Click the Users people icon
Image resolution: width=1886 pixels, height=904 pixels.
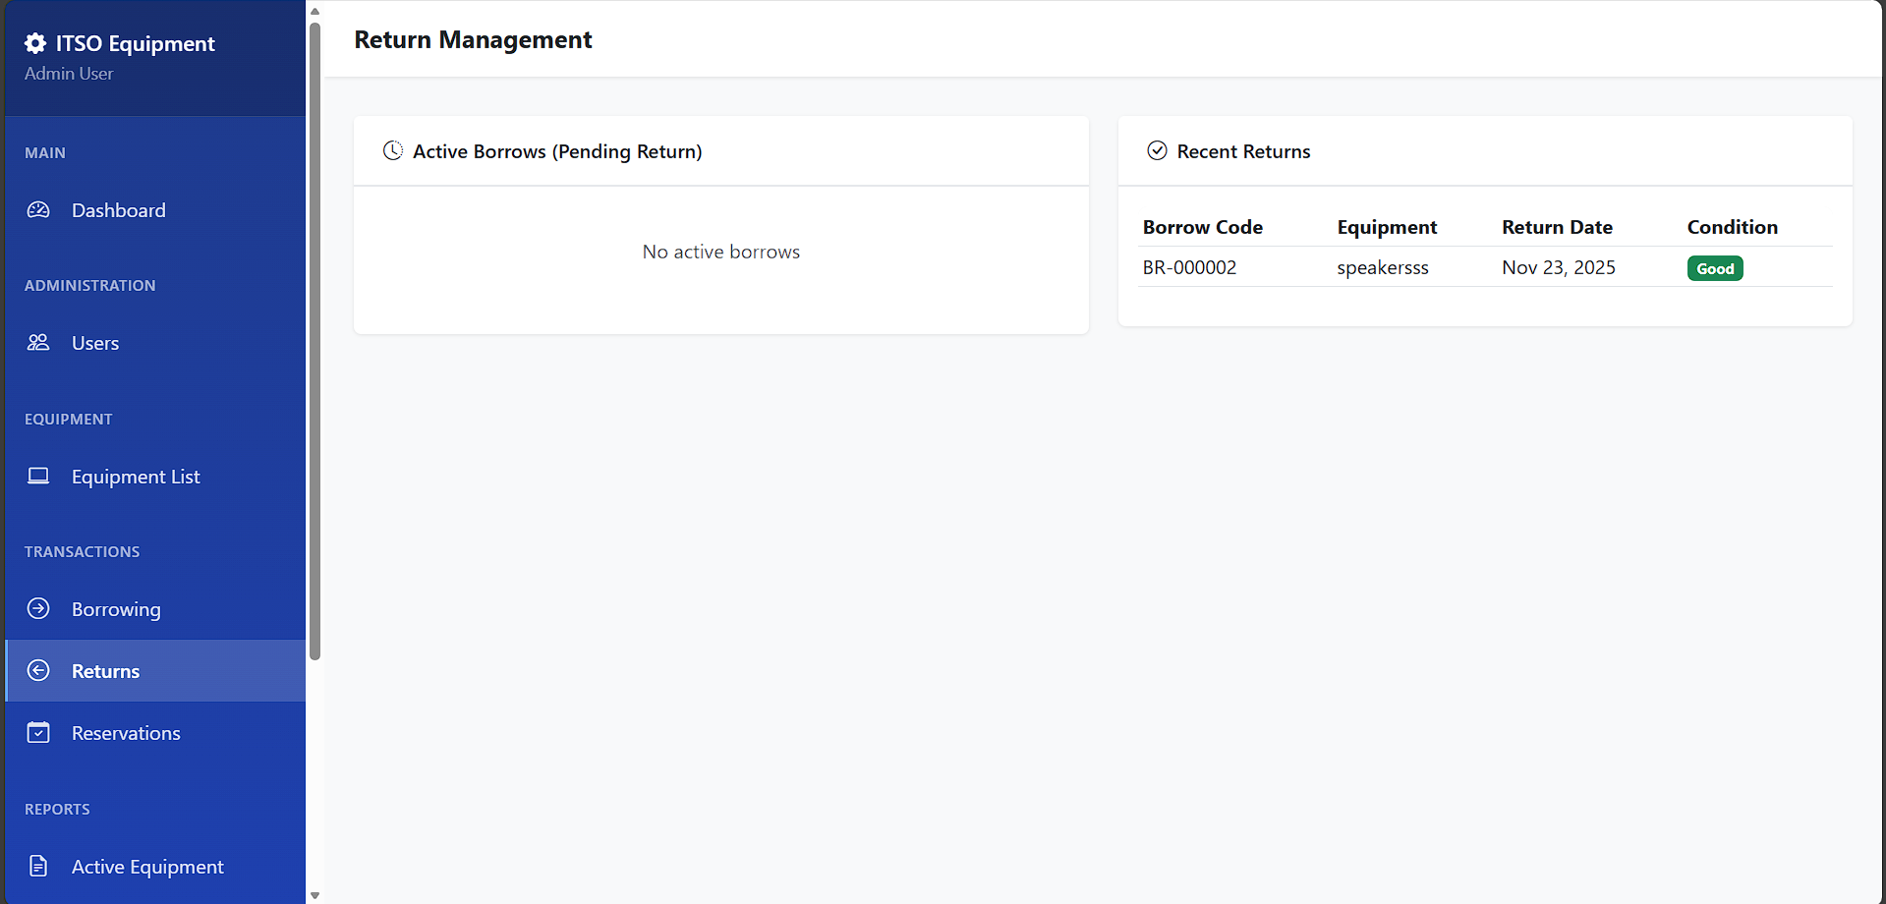coord(38,343)
